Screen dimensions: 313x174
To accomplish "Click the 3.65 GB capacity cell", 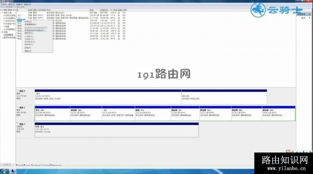I will (94, 21).
